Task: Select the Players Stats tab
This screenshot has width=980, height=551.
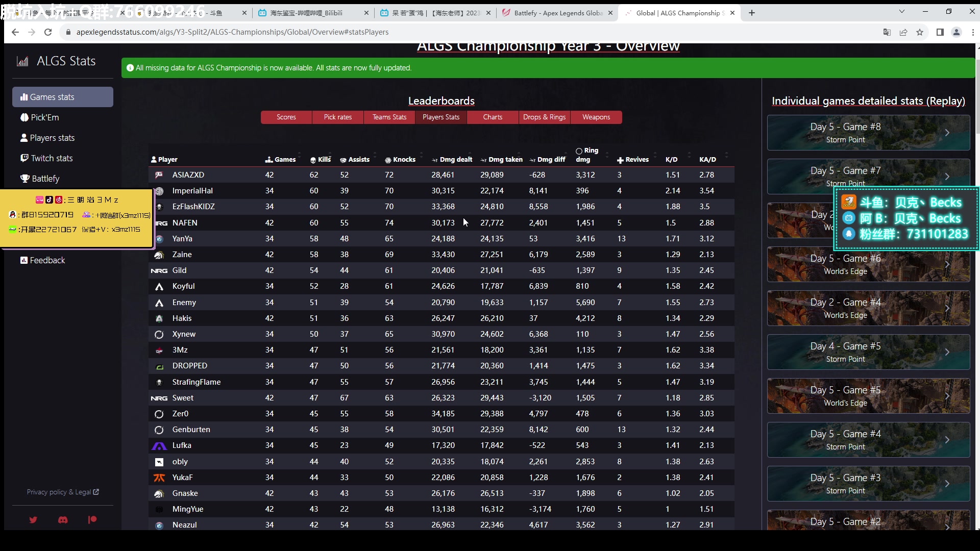Action: (x=441, y=117)
